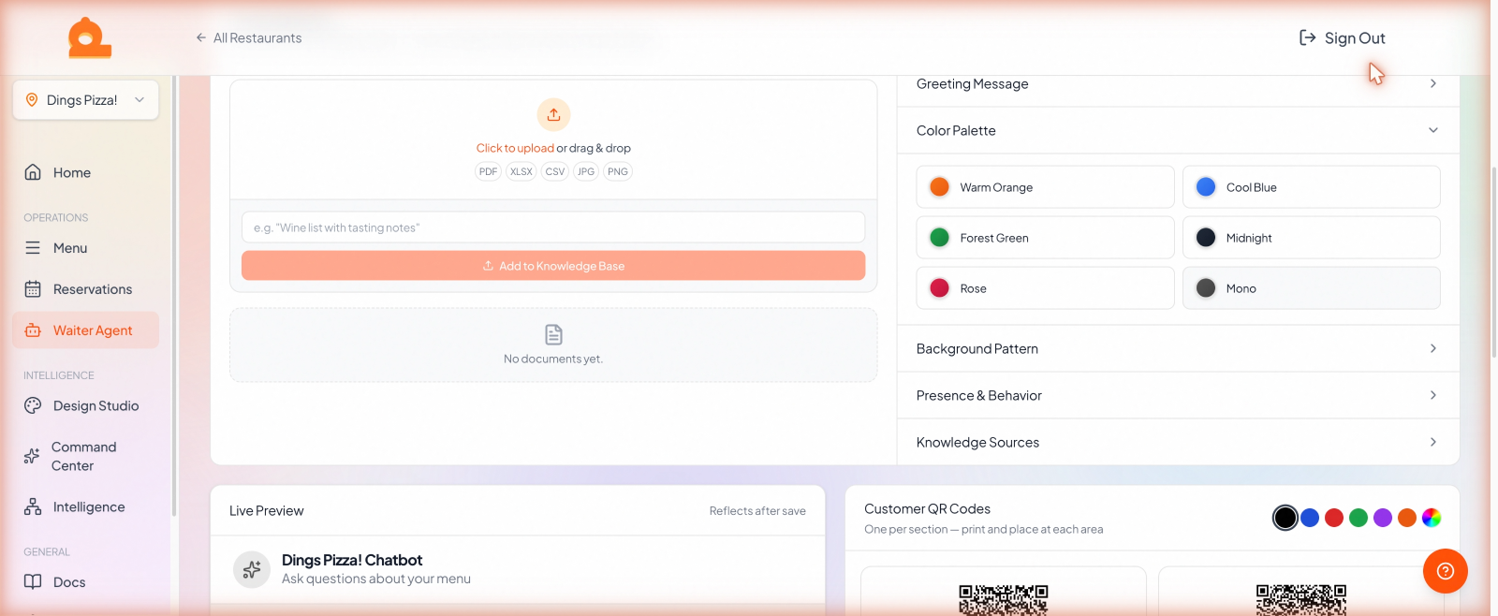Click the first QR code image
1498x616 pixels.
tap(1003, 599)
